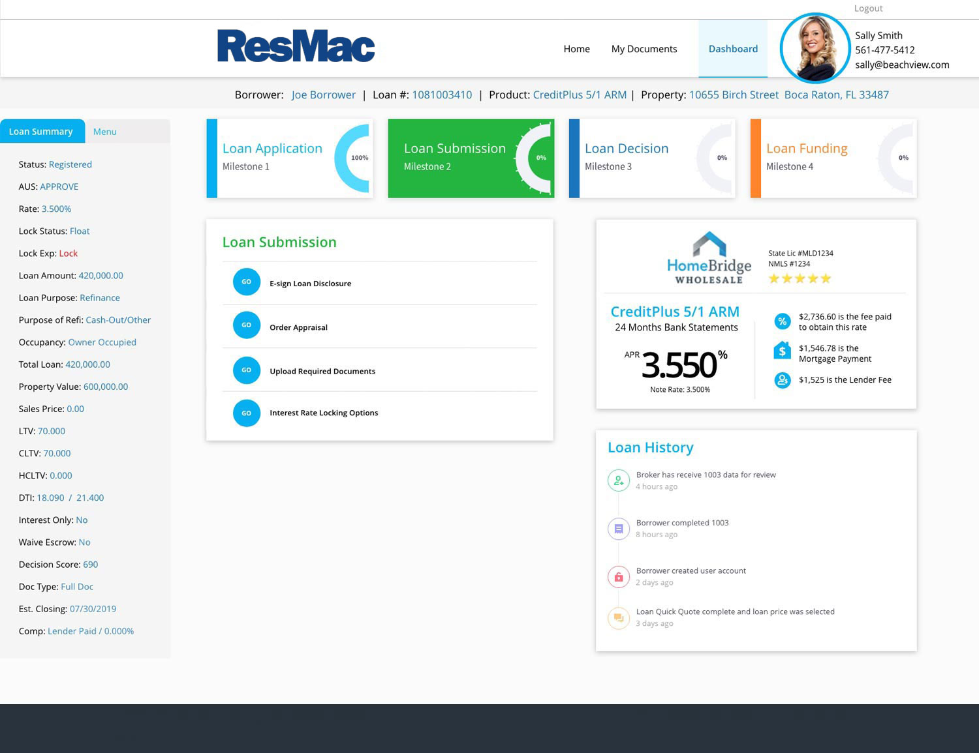Click the mortgage payment house icon
Viewport: 979px width, 753px height.
pyautogui.click(x=782, y=351)
